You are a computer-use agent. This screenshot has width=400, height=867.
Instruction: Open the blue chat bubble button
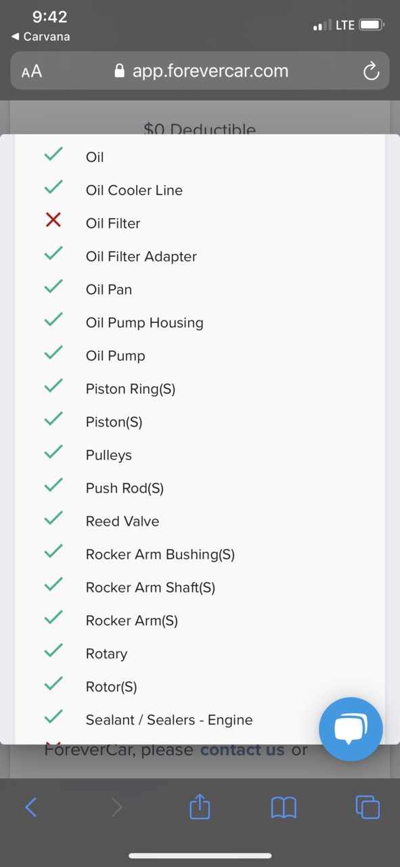point(351,729)
